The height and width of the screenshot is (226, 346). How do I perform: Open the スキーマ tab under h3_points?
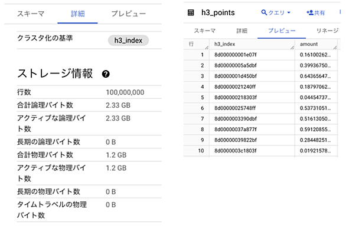pos(205,31)
